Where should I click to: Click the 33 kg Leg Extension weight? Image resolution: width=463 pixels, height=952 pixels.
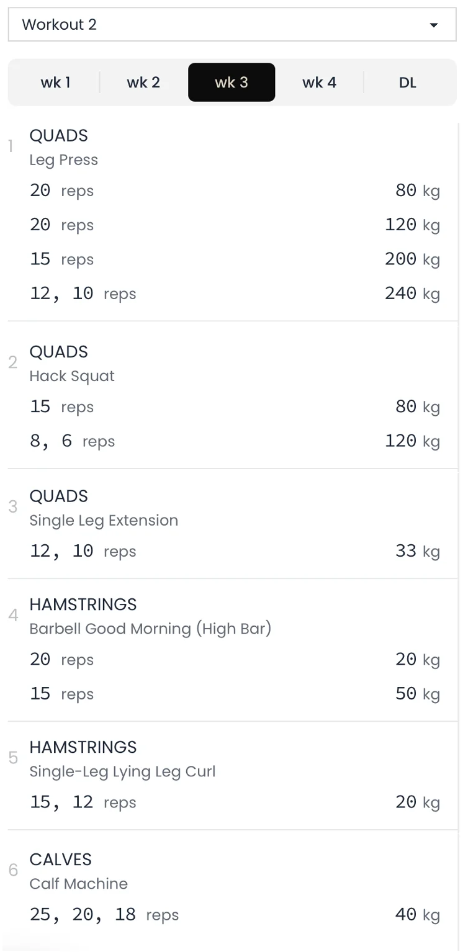coord(417,551)
